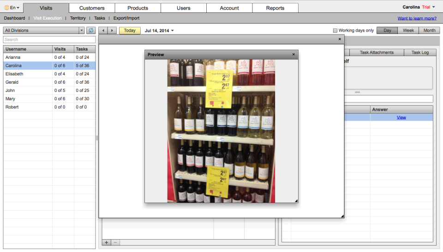443x252 pixels.
Task: Switch to the Users tab
Action: pyautogui.click(x=184, y=8)
